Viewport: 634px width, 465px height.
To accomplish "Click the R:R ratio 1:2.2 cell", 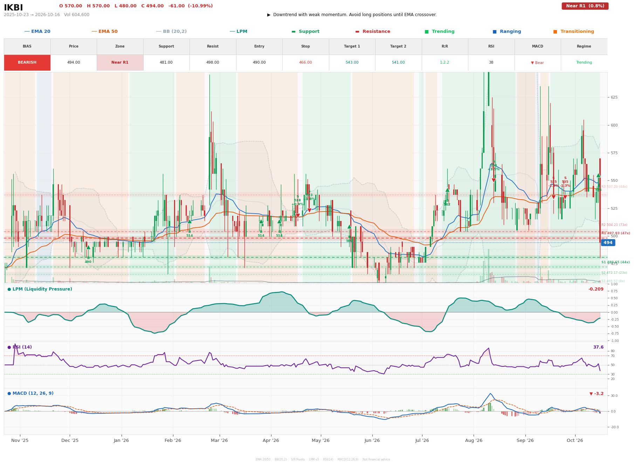I will click(445, 63).
